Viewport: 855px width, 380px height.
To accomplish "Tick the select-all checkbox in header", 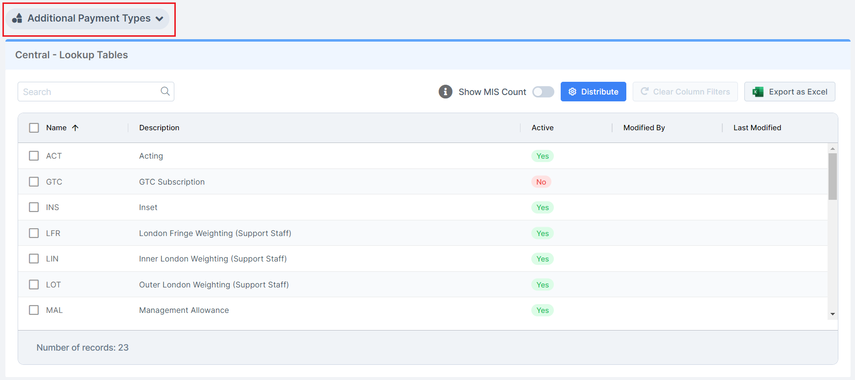I will [34, 128].
